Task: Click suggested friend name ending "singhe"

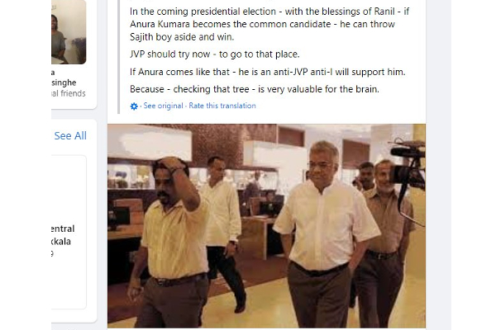Action: [64, 82]
